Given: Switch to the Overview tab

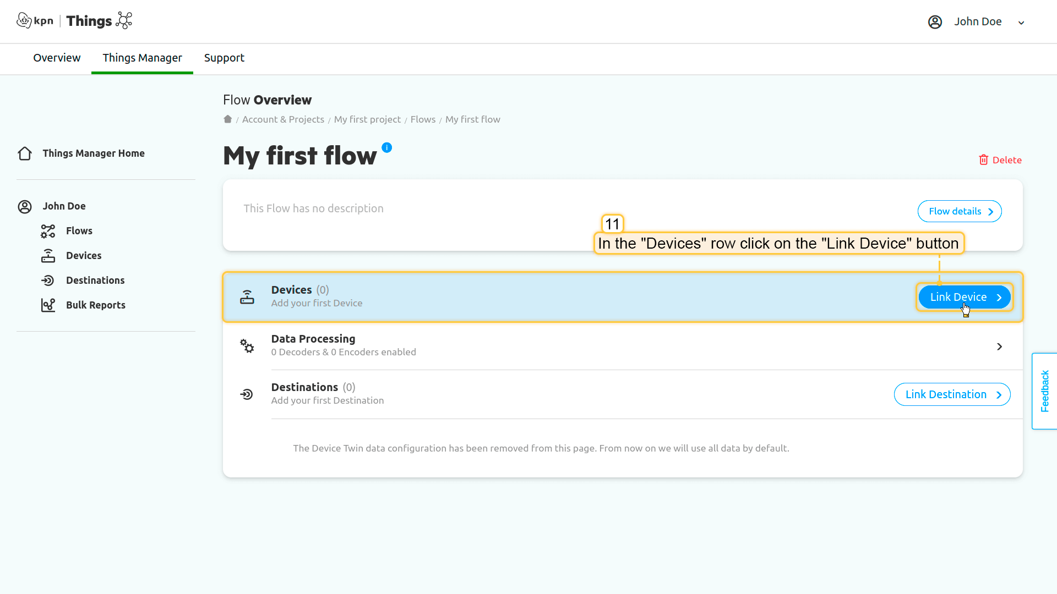Looking at the screenshot, I should [57, 58].
